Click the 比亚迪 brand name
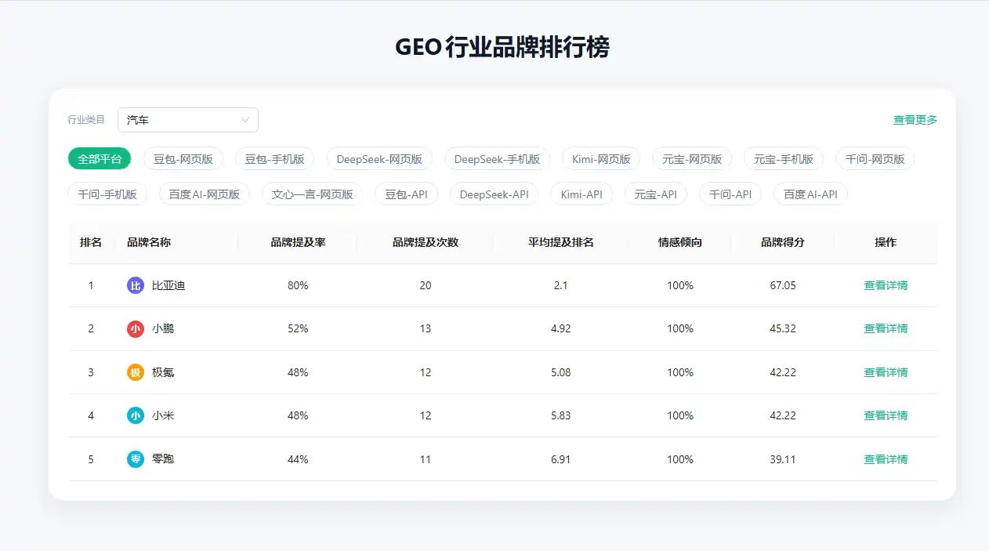 (x=168, y=285)
